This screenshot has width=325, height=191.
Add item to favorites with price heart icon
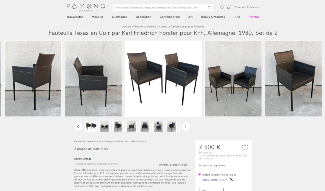[x=245, y=148]
